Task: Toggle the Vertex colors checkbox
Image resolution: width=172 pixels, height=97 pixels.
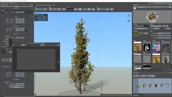Action: pyautogui.click(x=10, y=67)
